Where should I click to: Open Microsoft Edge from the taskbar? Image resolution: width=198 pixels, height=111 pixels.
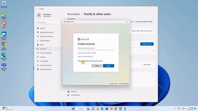(102, 109)
